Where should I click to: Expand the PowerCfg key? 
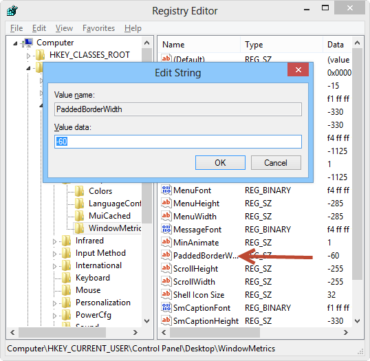pyautogui.click(x=54, y=316)
